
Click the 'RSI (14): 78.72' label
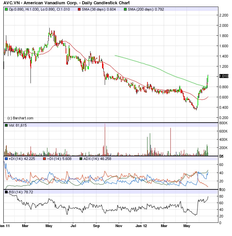pos(21,192)
